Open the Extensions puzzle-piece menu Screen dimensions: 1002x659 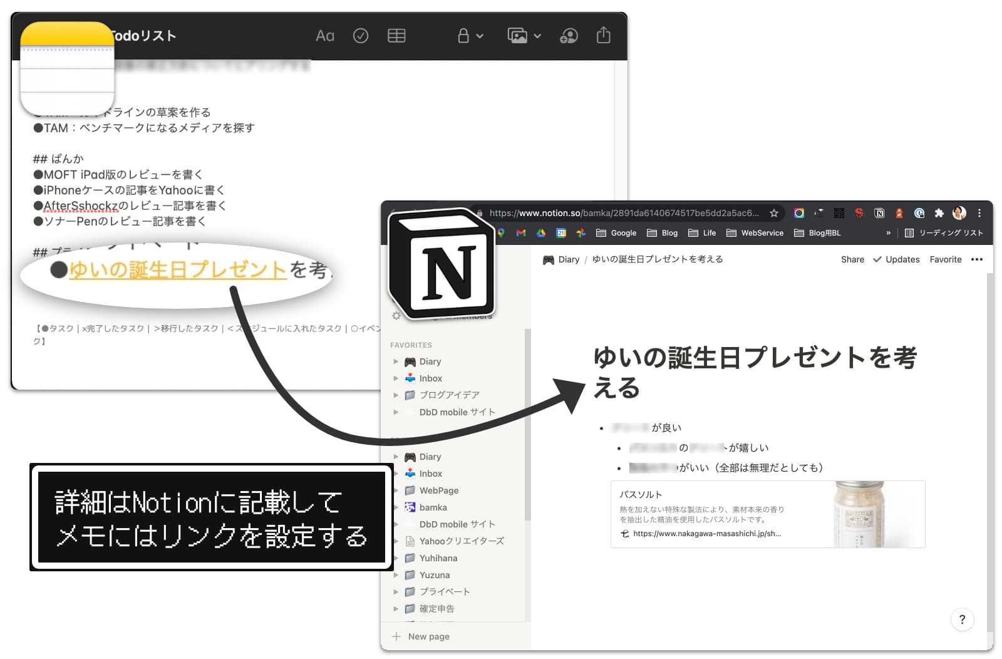[939, 213]
